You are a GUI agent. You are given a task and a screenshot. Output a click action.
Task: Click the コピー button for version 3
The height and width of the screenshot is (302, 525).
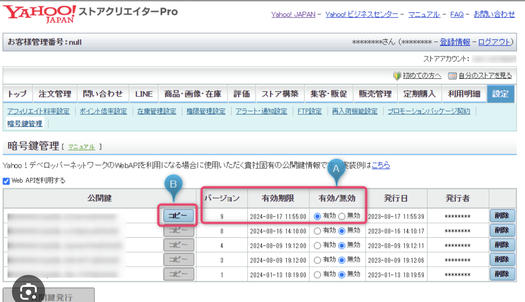point(178,259)
